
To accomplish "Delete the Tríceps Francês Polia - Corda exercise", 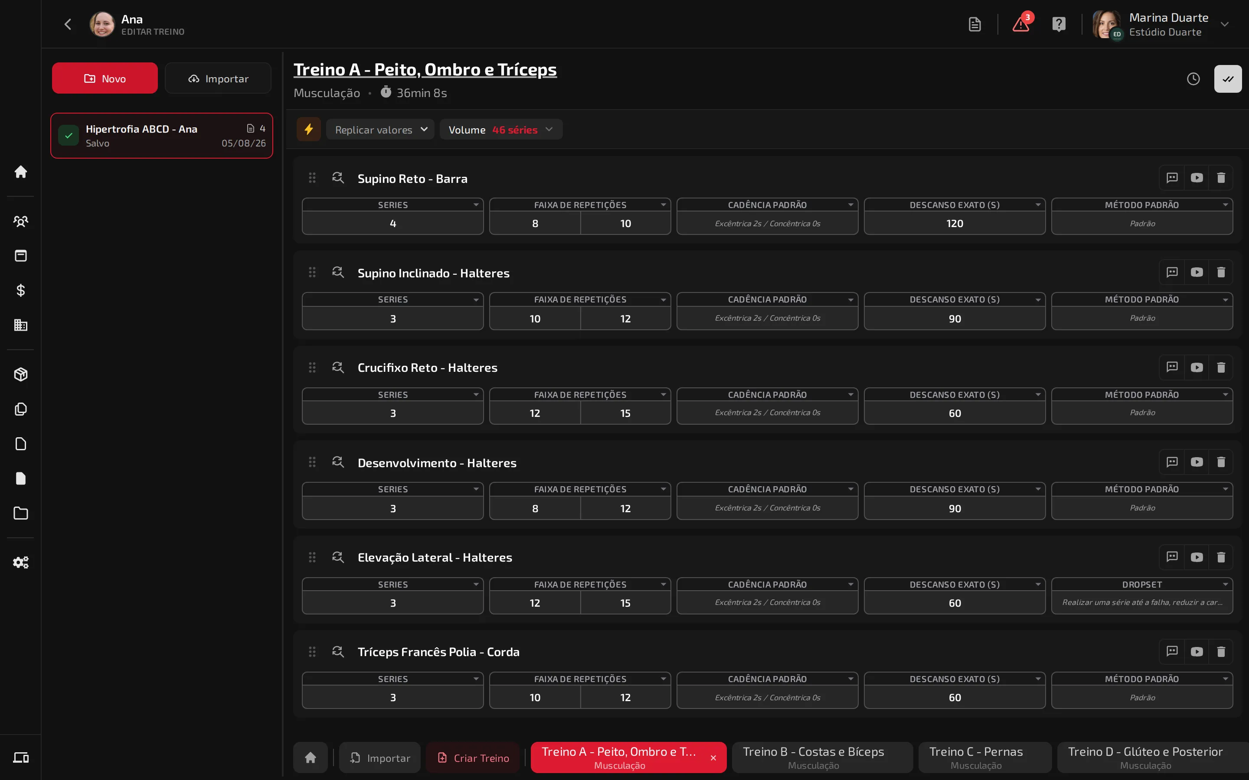I will tap(1221, 652).
